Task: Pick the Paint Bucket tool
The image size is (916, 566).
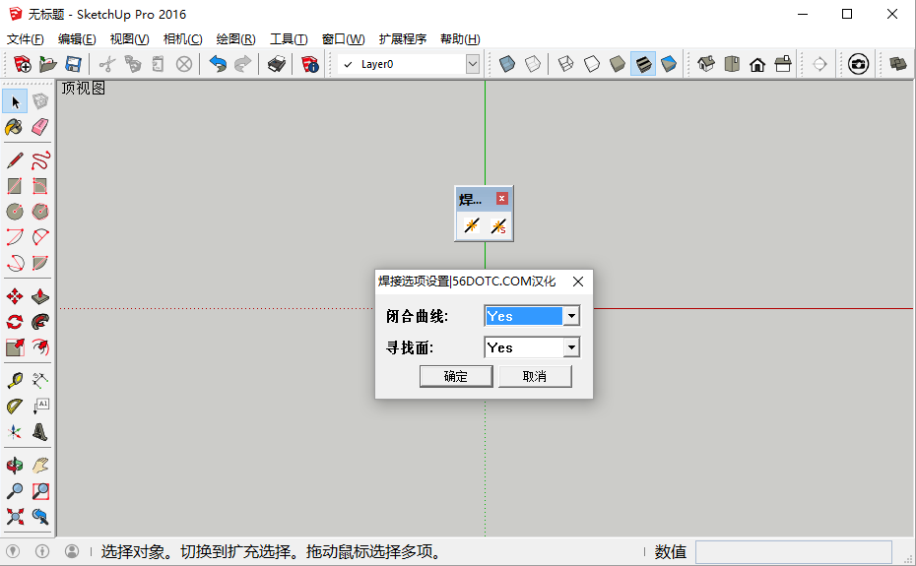Action: point(15,127)
